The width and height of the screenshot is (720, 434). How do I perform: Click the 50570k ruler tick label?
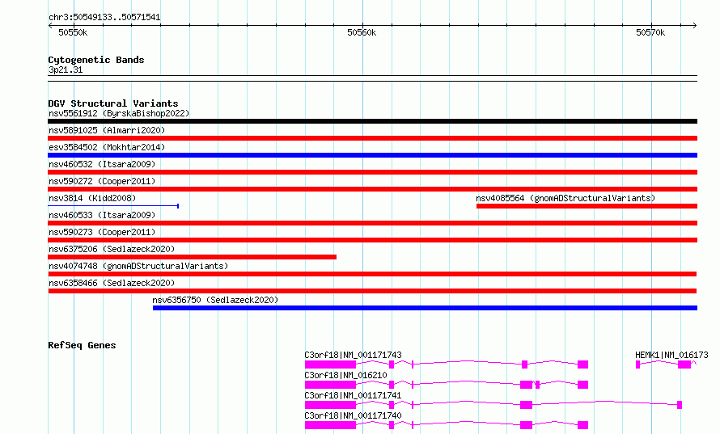coord(650,32)
